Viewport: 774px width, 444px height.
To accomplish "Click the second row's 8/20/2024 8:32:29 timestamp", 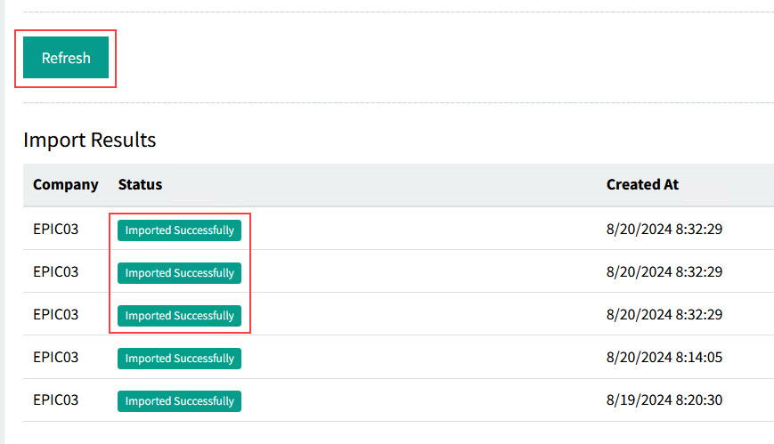I will coord(664,272).
